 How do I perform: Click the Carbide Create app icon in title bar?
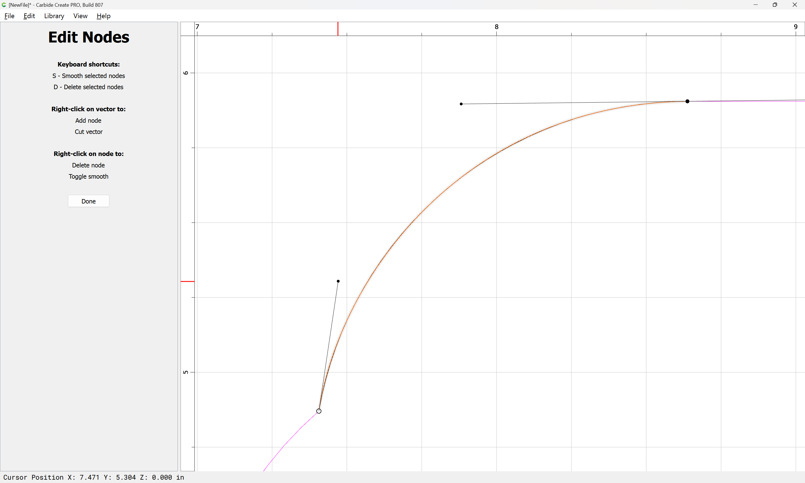click(4, 5)
